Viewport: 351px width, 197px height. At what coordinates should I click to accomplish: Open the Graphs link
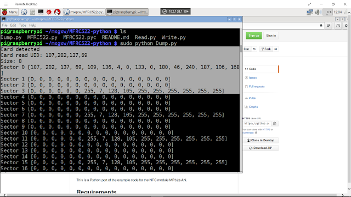pyautogui.click(x=253, y=107)
